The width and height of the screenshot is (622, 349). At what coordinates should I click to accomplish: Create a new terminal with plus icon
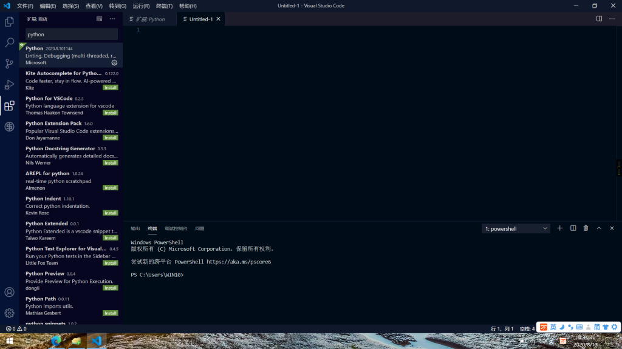coord(559,228)
